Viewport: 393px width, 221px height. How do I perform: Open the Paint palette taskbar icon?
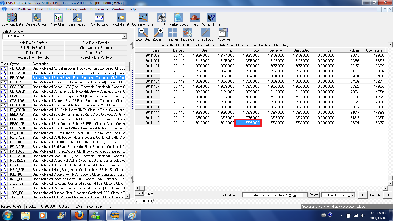click(x=133, y=215)
